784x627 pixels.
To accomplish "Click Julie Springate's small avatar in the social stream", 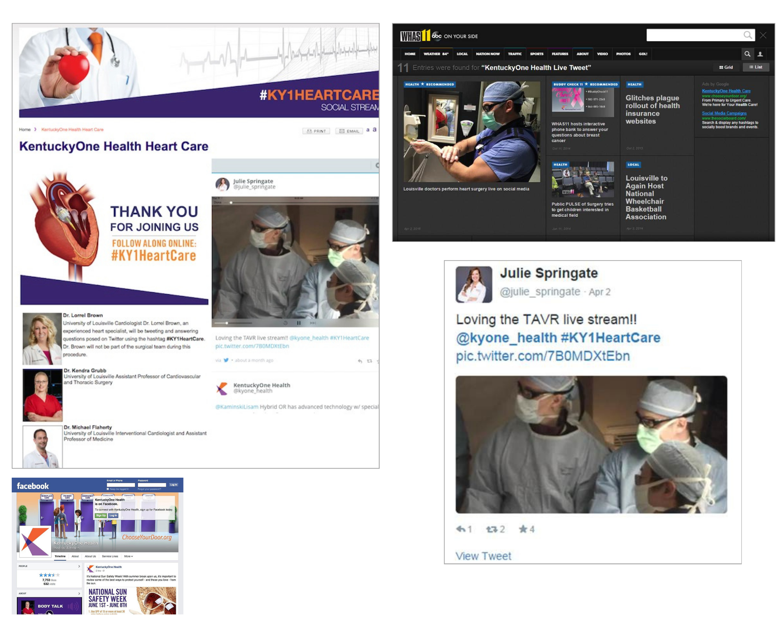I will pos(222,184).
